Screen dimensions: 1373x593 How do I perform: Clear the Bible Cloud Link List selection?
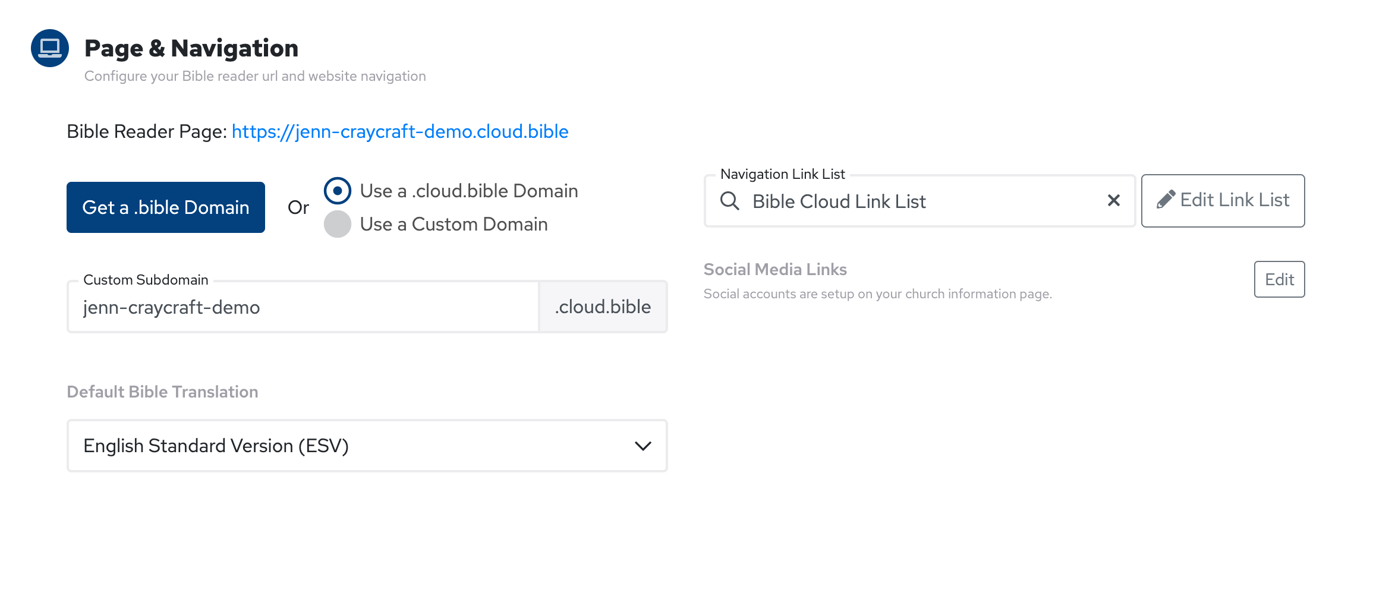tap(1113, 201)
